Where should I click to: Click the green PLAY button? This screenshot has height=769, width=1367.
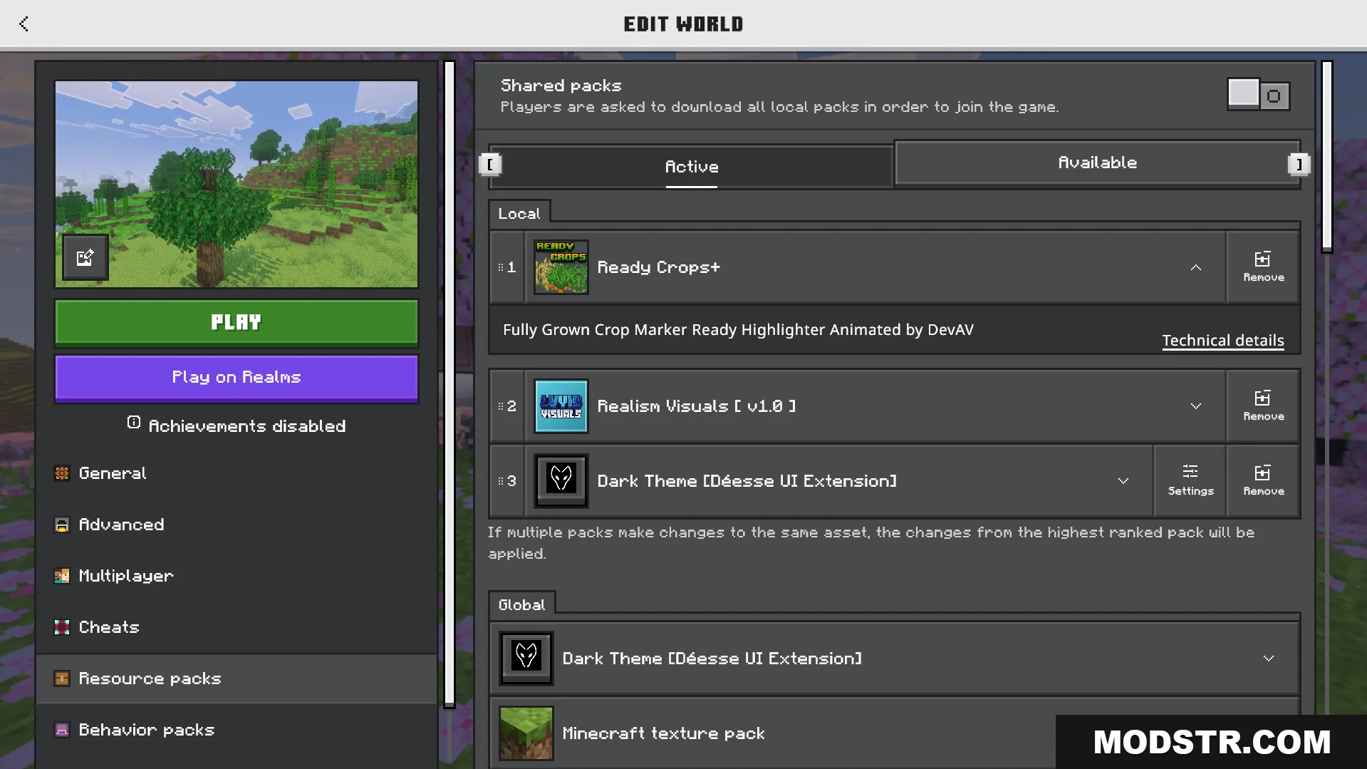click(237, 323)
